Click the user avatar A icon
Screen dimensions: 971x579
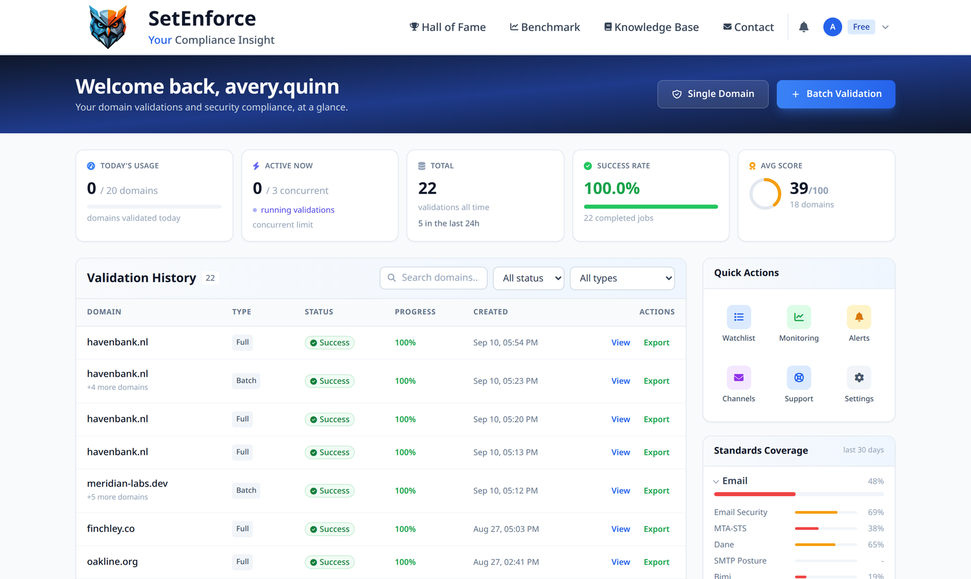pyautogui.click(x=832, y=27)
